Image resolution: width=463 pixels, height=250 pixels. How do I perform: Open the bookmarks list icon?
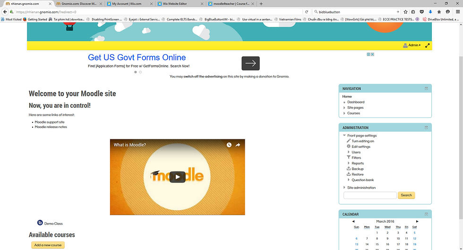coord(413,12)
